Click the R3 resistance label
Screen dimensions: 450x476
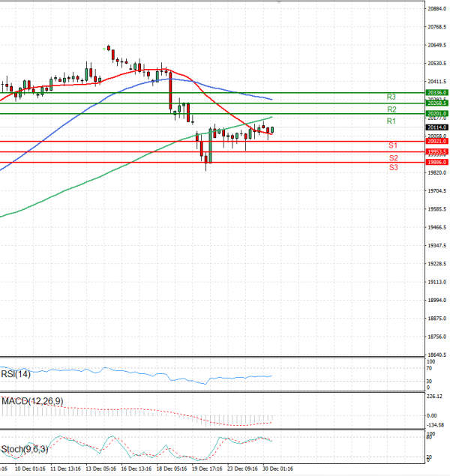(x=391, y=97)
